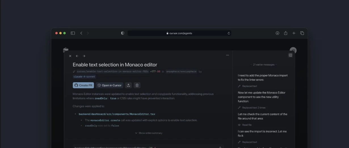Click the branch name cursor/enable-text-selection-in-monaco-editor-f82c

[x=113, y=72]
